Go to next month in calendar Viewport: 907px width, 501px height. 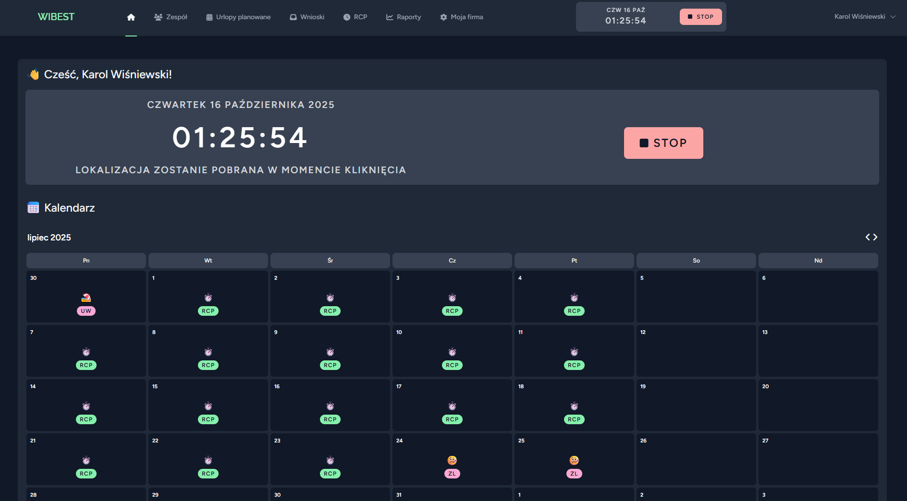(875, 237)
